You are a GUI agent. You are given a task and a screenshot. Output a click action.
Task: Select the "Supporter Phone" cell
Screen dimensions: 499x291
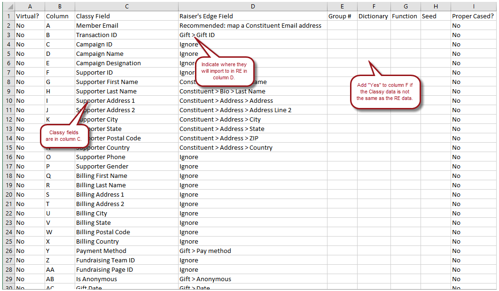127,157
